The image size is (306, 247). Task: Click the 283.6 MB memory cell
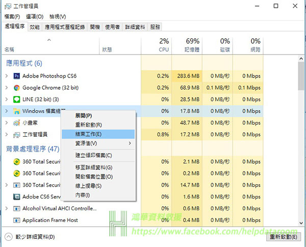click(x=188, y=76)
